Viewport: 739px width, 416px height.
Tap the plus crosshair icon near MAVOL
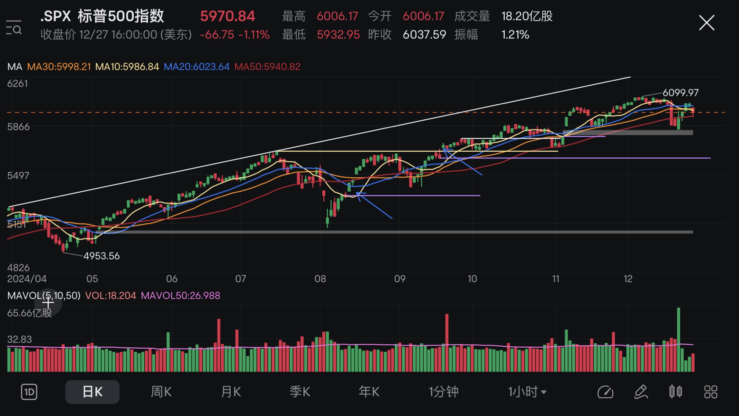pyautogui.click(x=48, y=302)
